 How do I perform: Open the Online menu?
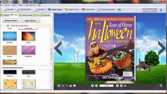click(21, 5)
